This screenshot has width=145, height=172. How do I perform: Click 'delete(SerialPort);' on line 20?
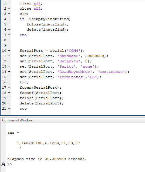tap(42, 103)
